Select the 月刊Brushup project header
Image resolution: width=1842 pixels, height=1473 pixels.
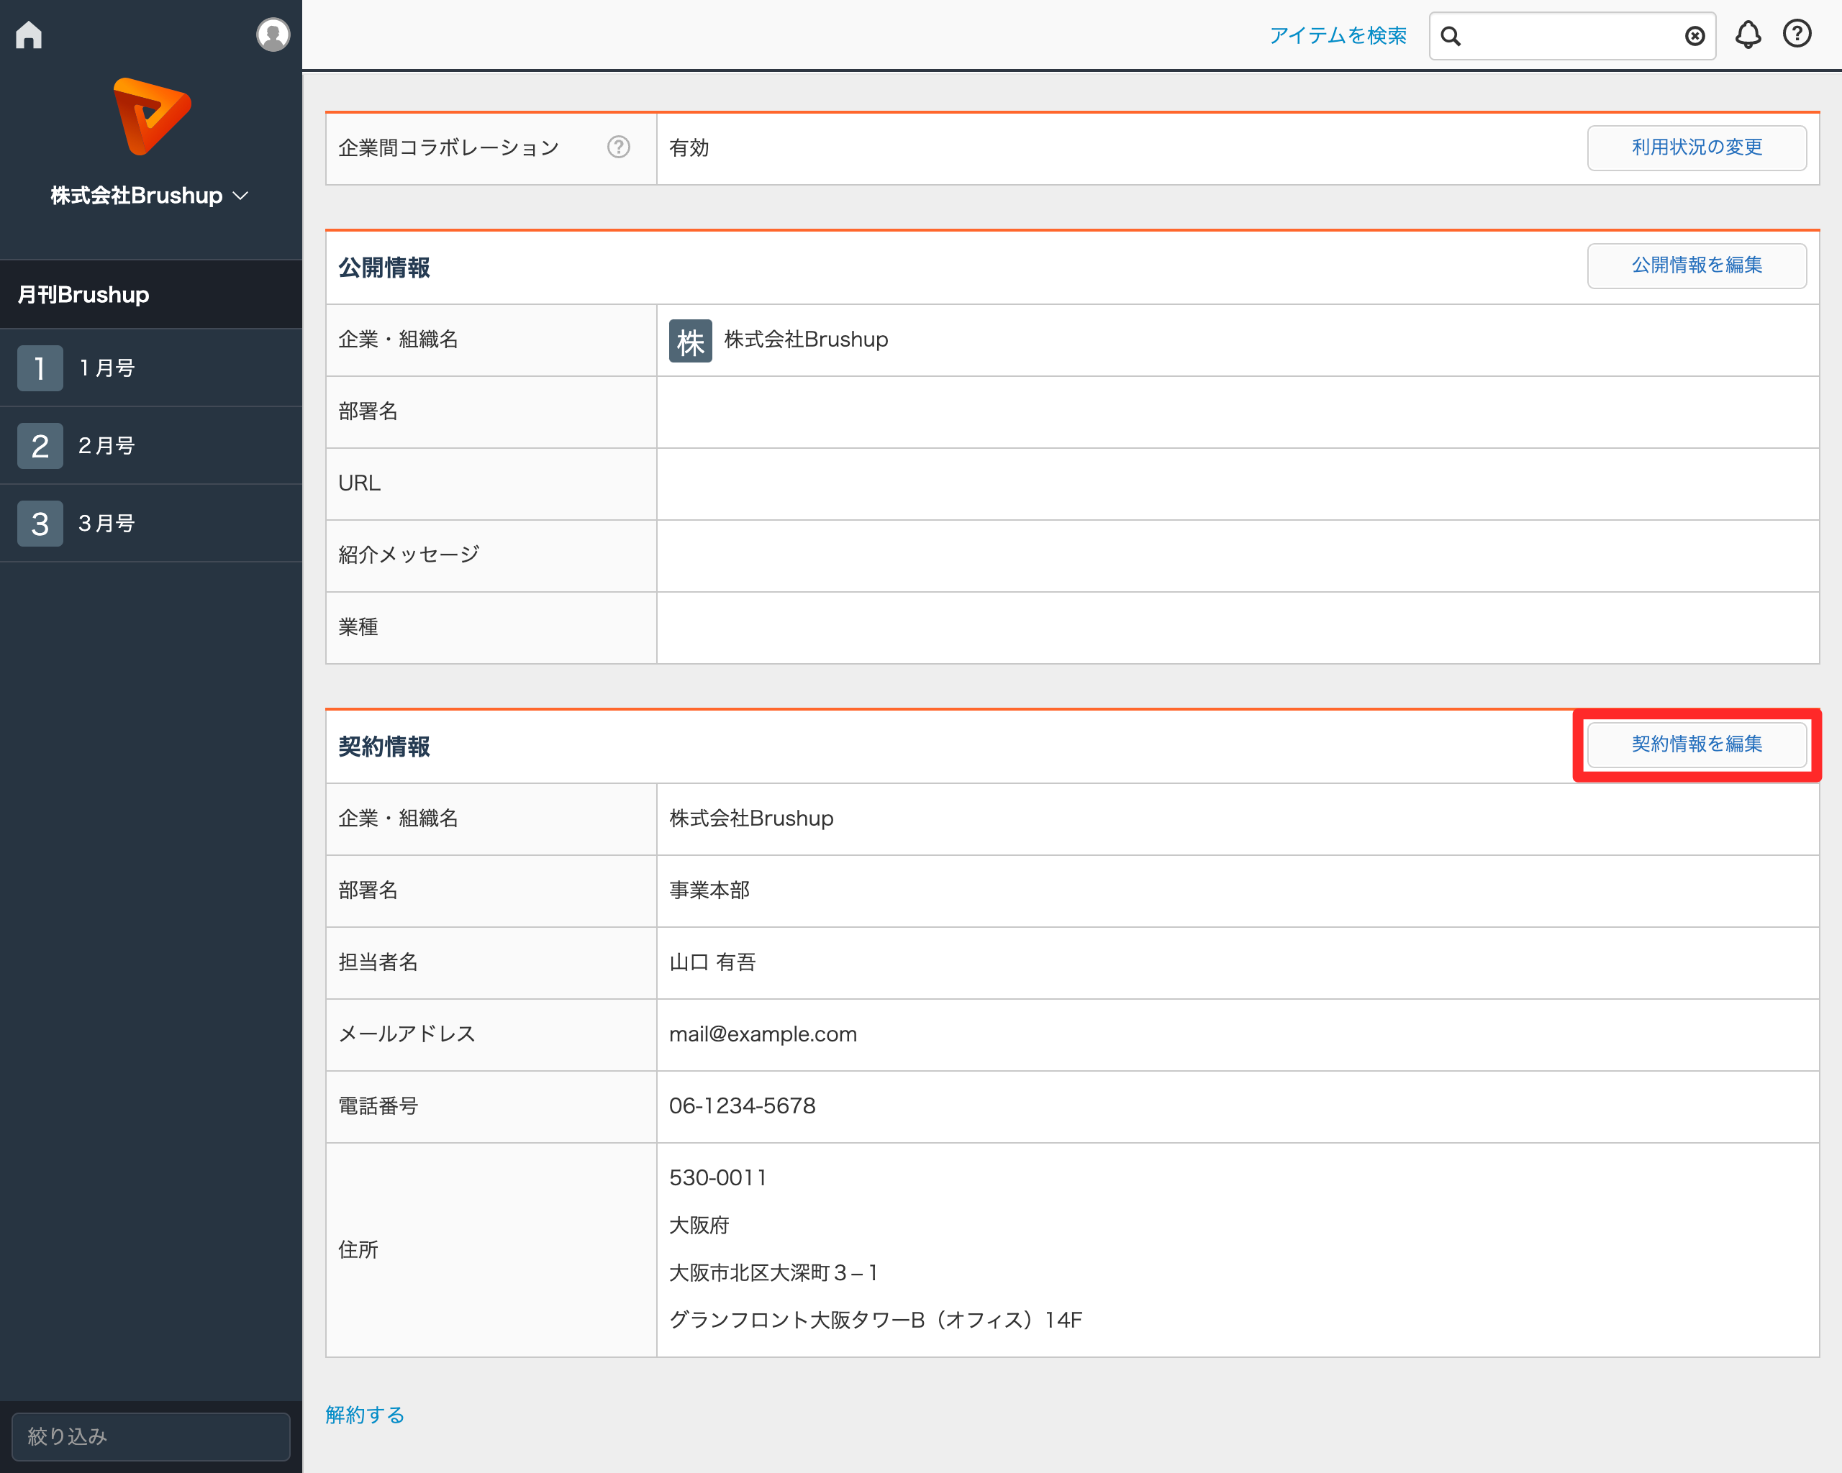pos(151,295)
